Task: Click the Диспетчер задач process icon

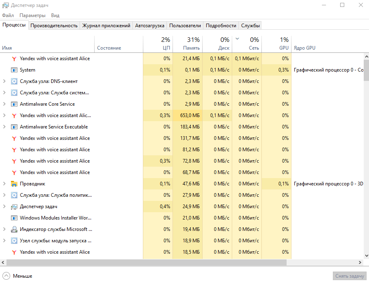Action: (14, 207)
